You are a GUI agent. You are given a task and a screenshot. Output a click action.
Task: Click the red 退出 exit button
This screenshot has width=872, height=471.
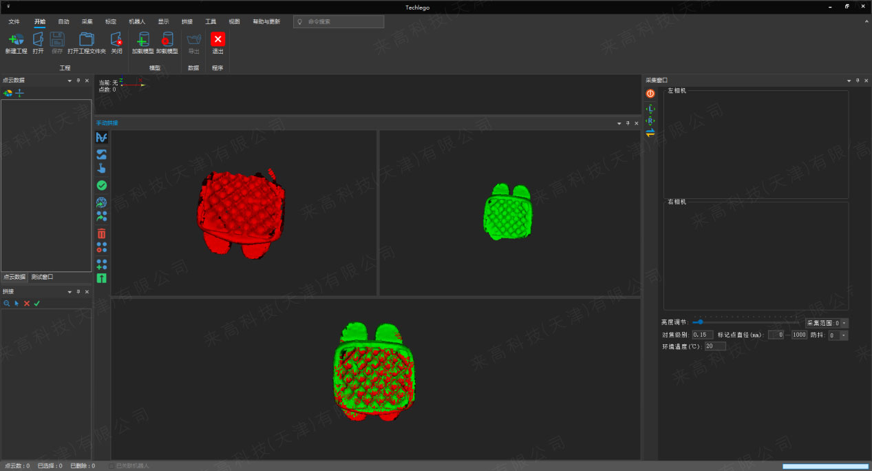tap(217, 39)
